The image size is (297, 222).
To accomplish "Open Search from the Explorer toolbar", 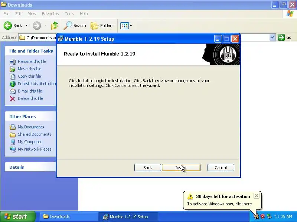I will 75,26.
